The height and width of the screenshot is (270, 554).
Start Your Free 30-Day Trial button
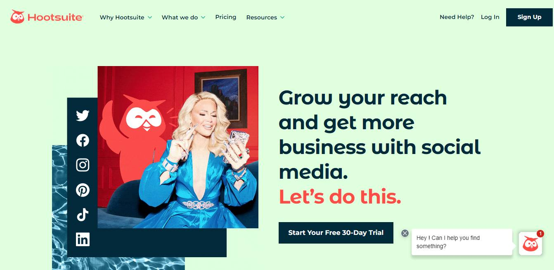pos(336,233)
